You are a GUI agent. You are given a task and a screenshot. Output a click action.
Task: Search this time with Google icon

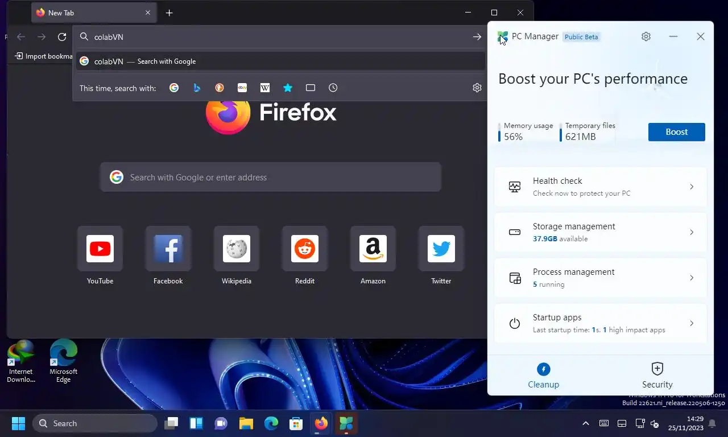(174, 88)
